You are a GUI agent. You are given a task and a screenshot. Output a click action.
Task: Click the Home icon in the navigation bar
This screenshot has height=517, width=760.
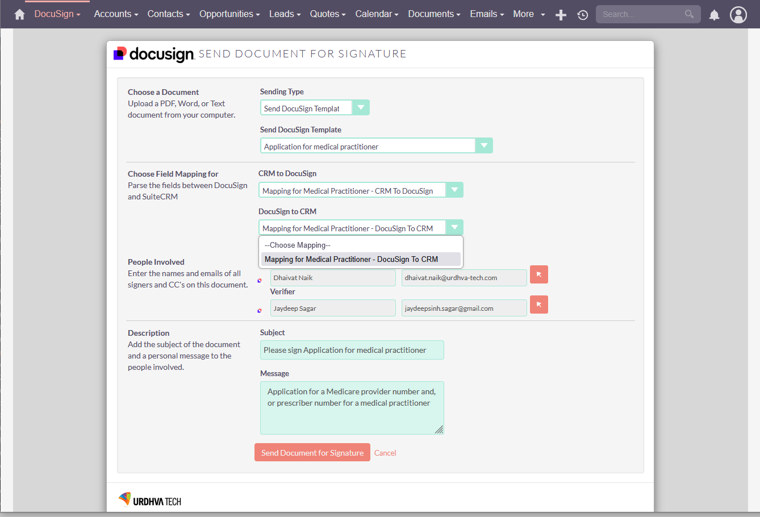click(x=20, y=14)
